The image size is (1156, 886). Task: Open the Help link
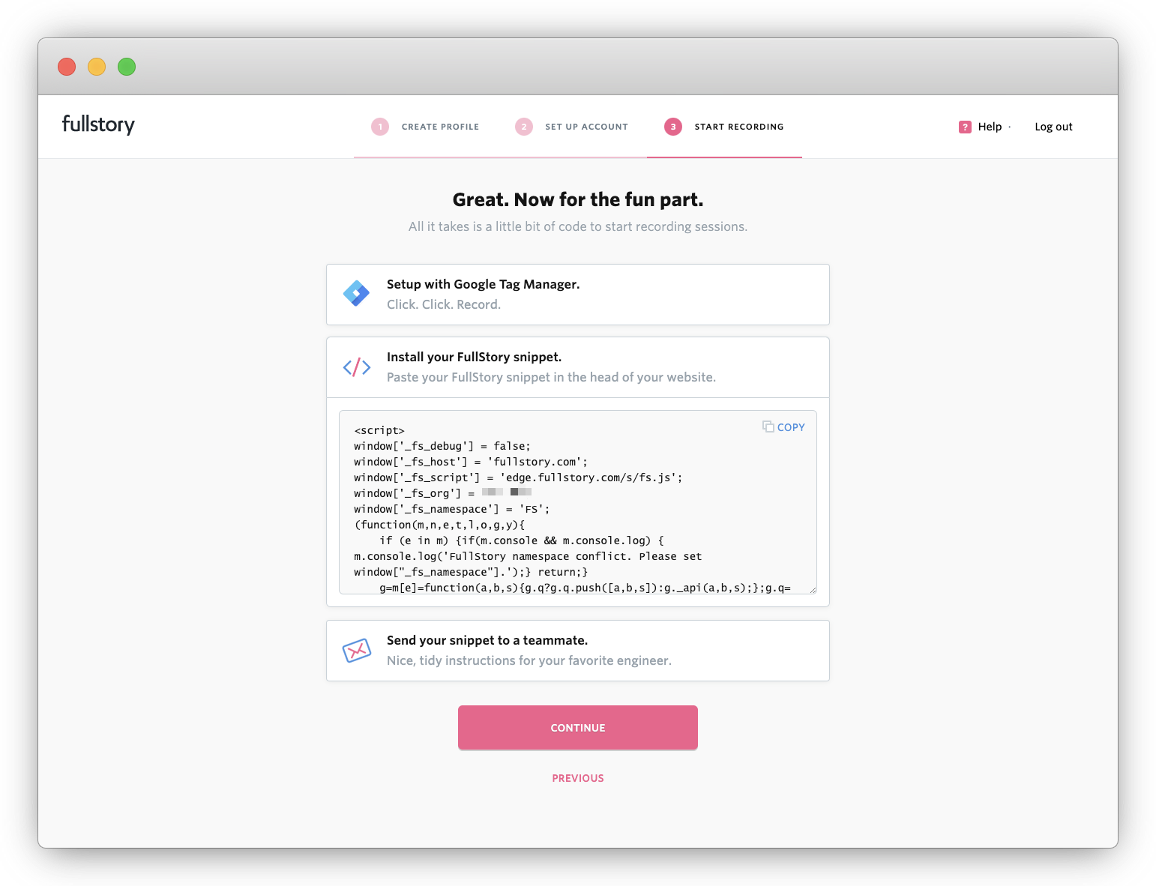pos(990,127)
